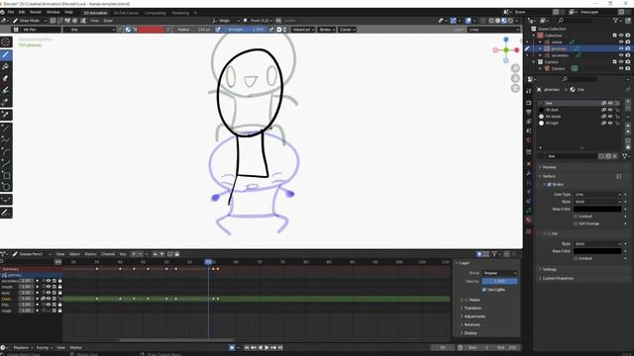The image size is (634, 356).
Task: Open the Line Type dropdown
Action: pyautogui.click(x=597, y=195)
